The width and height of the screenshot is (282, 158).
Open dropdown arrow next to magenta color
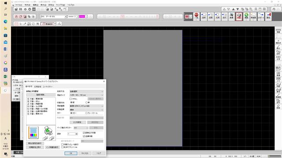[86, 17]
